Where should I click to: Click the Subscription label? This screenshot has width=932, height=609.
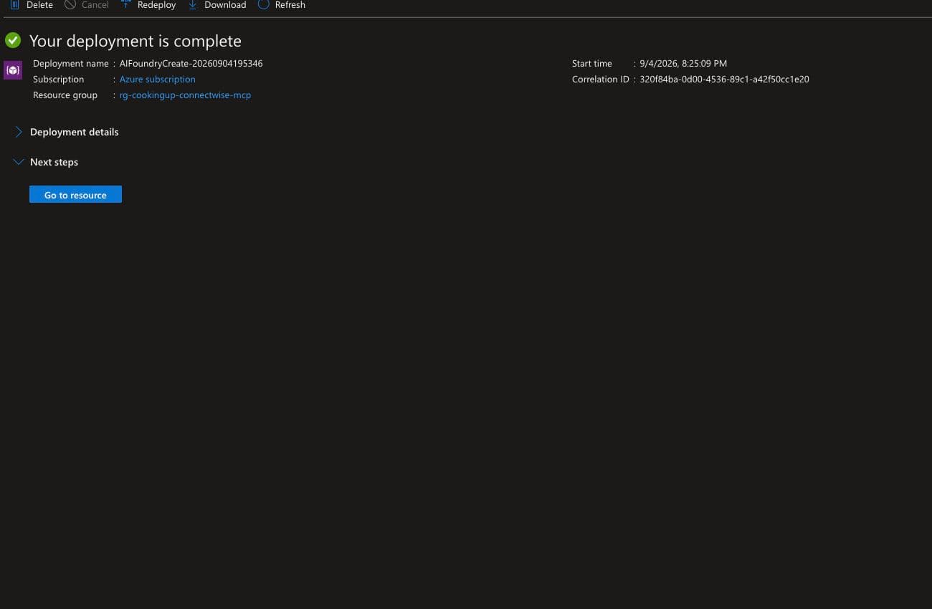(58, 80)
